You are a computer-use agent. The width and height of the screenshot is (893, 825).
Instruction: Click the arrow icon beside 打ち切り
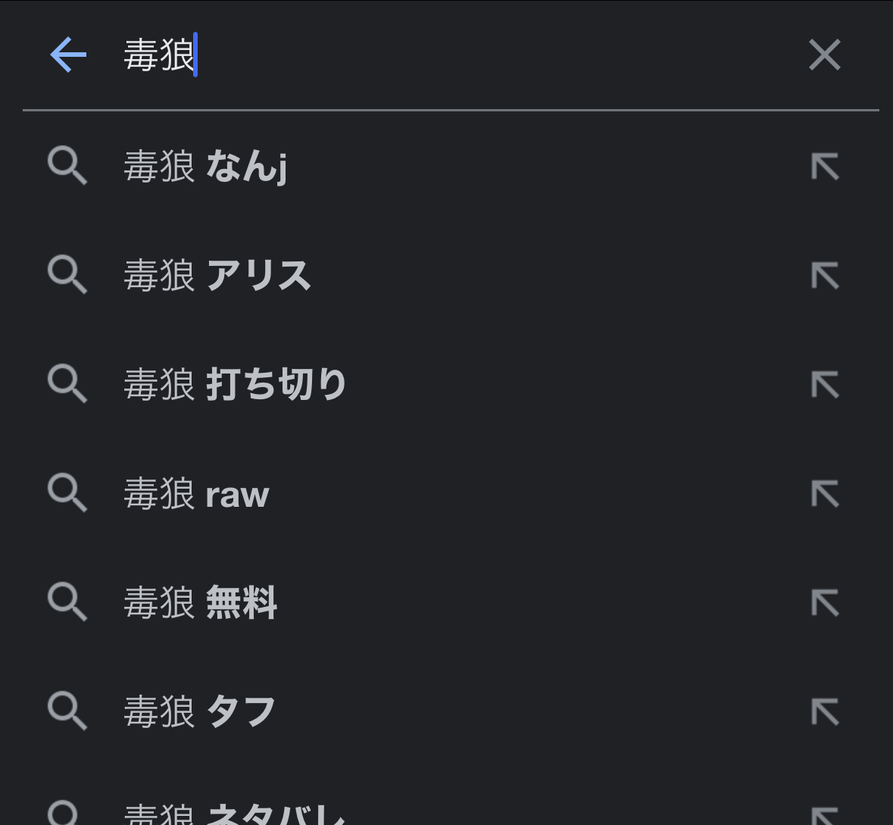(825, 385)
